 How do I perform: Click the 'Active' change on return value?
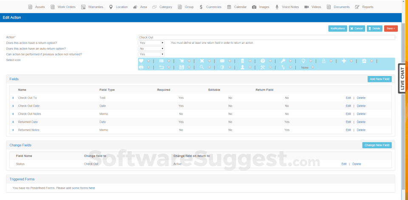[x=178, y=164]
